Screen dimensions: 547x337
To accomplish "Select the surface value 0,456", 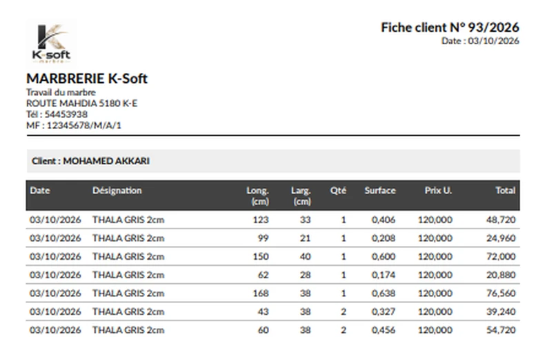I will (x=384, y=330).
